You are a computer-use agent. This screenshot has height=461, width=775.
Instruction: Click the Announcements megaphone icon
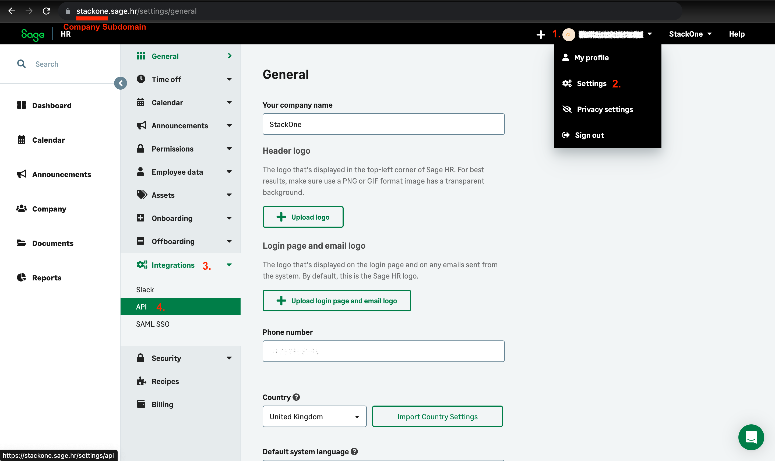[22, 174]
